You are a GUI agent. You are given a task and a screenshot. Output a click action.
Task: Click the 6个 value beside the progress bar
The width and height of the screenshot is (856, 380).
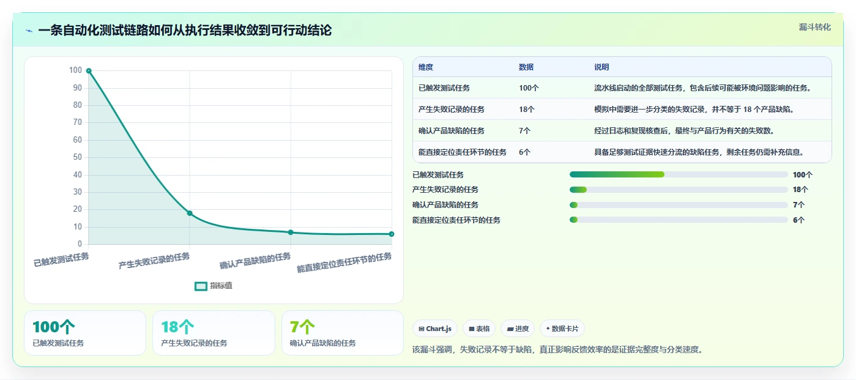click(x=798, y=220)
